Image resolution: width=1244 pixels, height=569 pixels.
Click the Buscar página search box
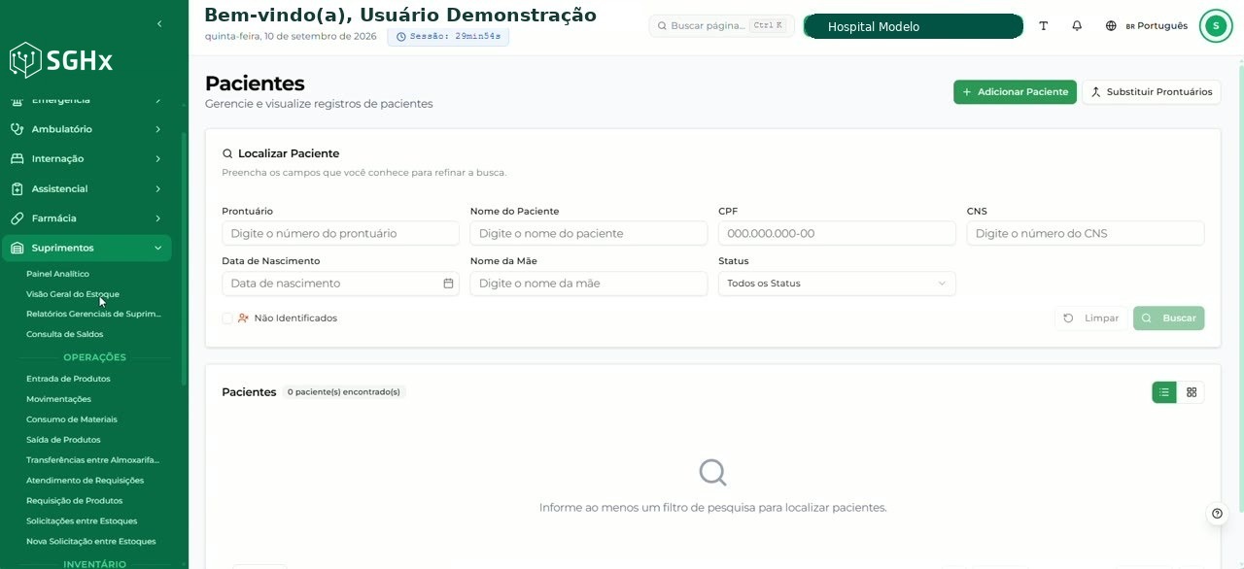tap(721, 26)
